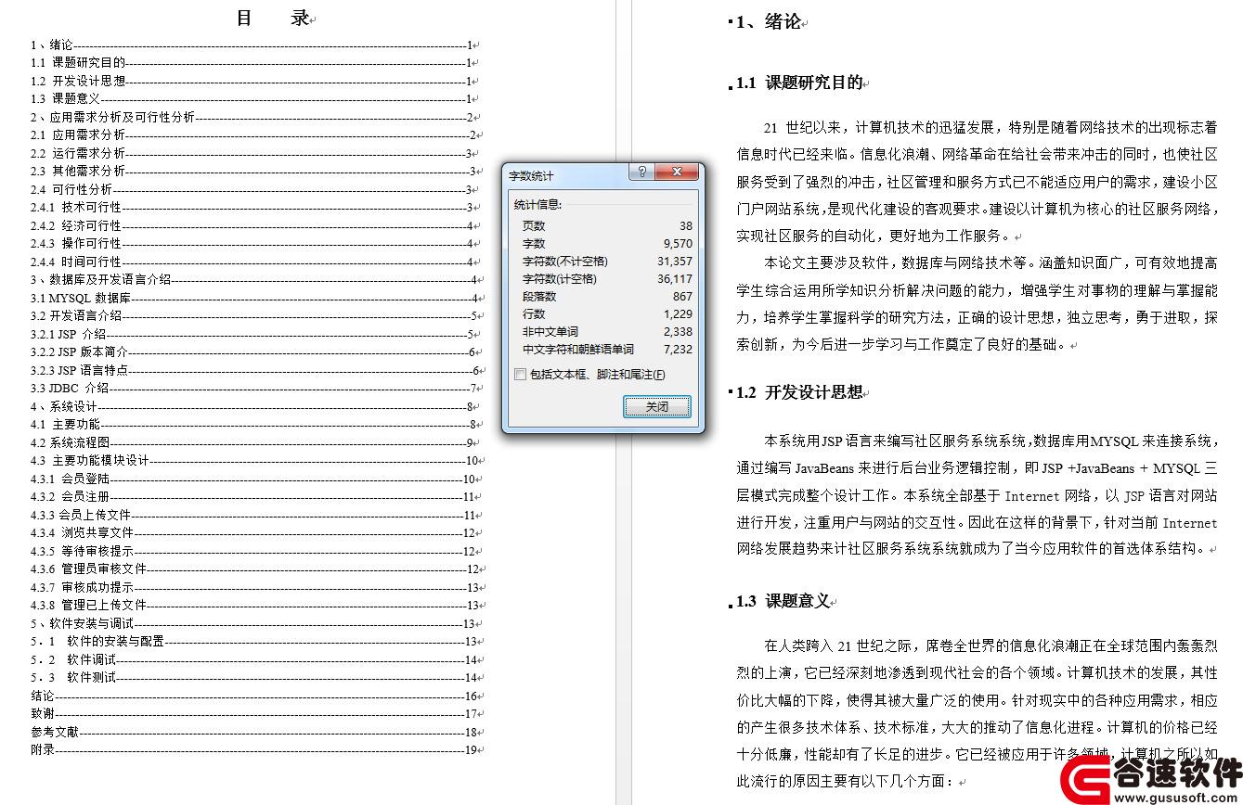Viewport: 1243px width, 805px height.
Task: Open TOC entry 2、应用需求分析及可行性分析
Action: click(x=254, y=117)
